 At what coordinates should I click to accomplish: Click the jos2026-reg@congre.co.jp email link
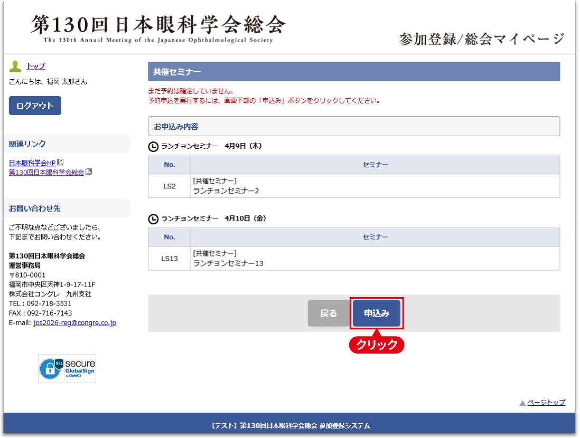tap(74, 322)
